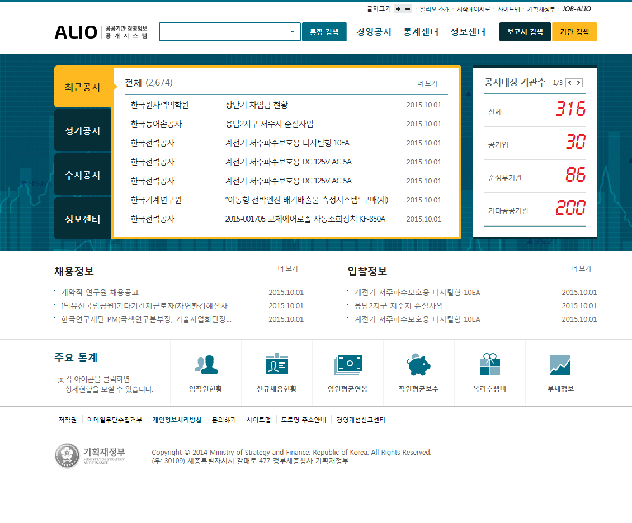Select the 수시공시 tab
This screenshot has width=632, height=523.
pos(83,175)
